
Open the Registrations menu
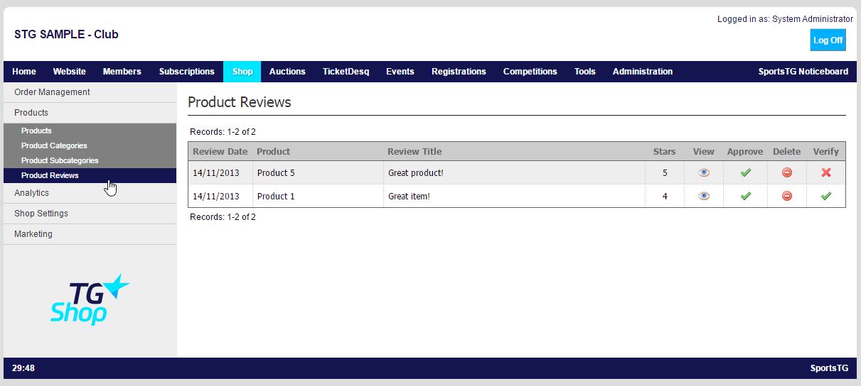pos(459,72)
